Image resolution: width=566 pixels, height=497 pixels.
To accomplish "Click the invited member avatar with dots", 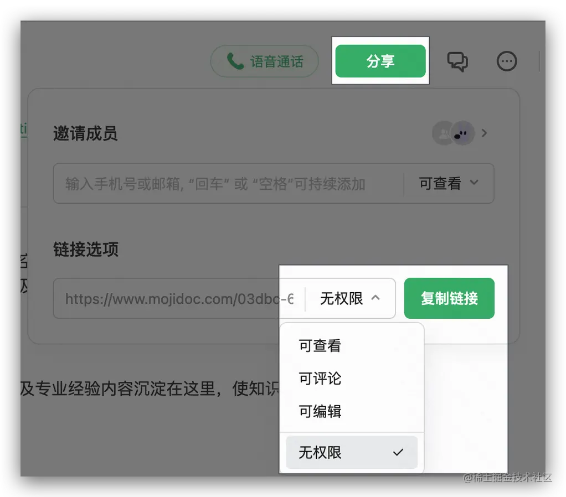I will pos(462,133).
